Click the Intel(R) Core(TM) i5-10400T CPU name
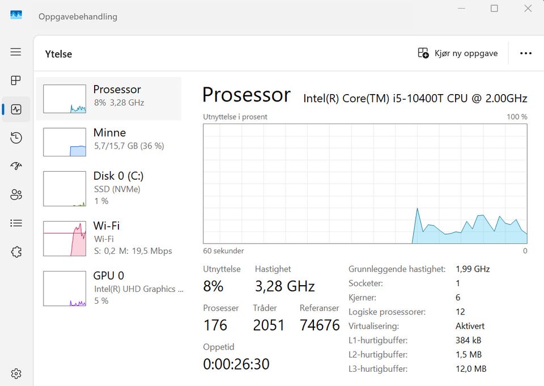 pos(415,98)
